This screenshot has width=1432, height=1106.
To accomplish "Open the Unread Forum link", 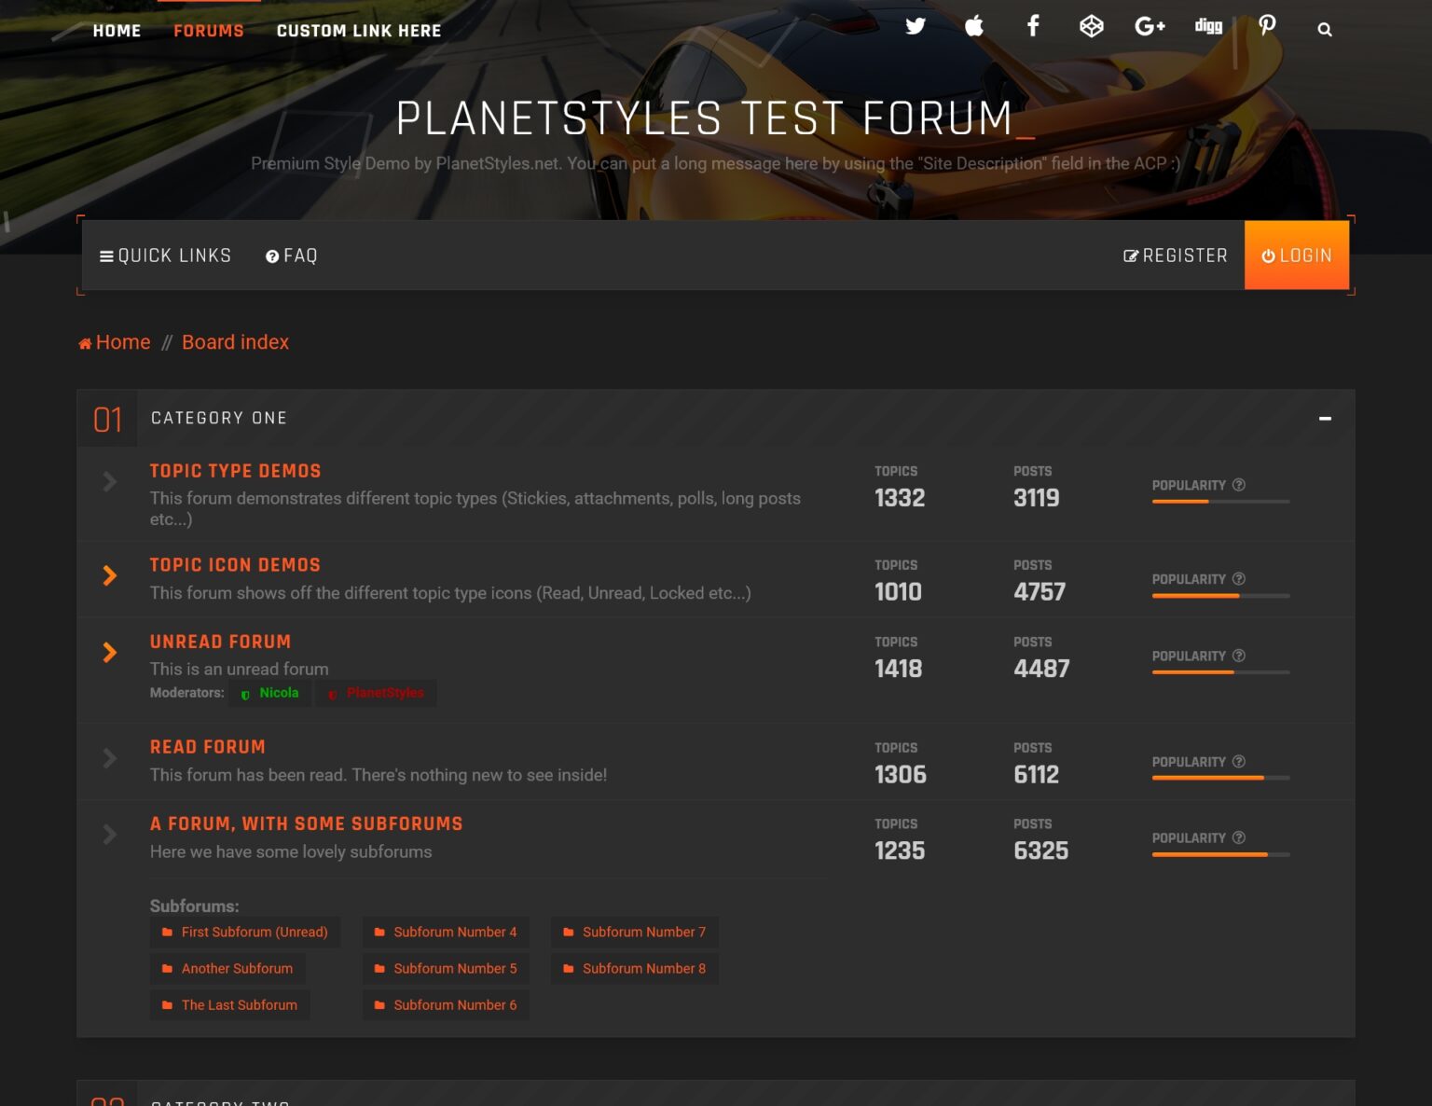I will (x=220, y=642).
